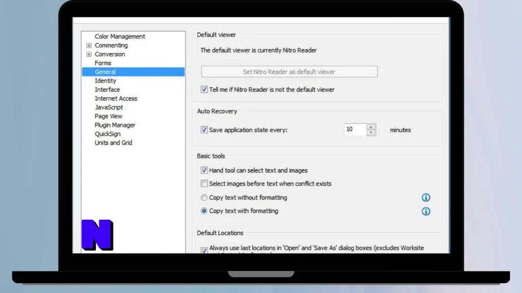Click the 'minutes' label

[x=400, y=130]
